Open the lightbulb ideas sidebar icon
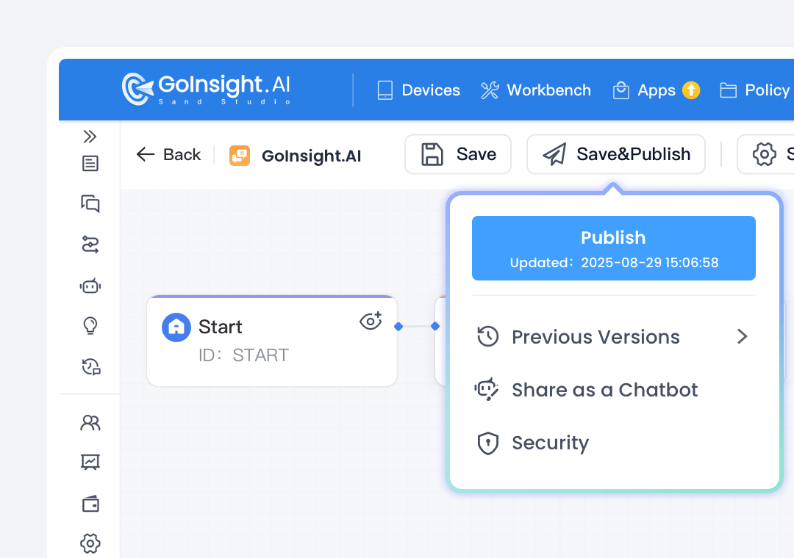The image size is (794, 558). (90, 325)
